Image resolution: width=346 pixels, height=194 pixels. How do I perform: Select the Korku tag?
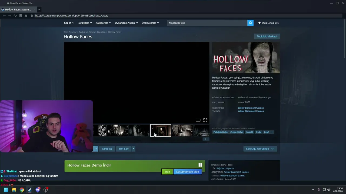tap(259, 132)
